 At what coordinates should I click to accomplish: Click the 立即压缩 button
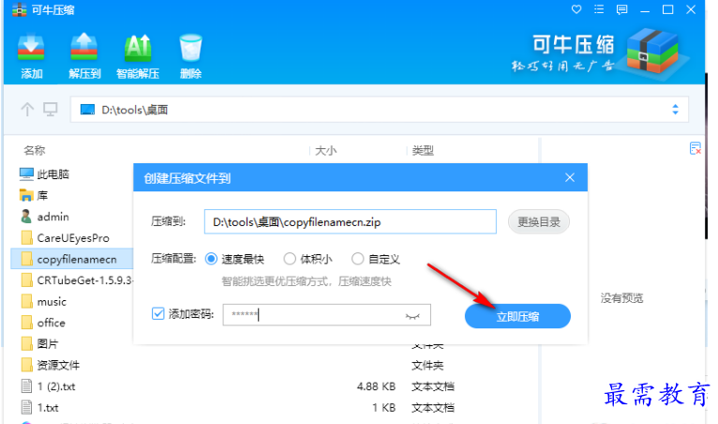click(517, 316)
